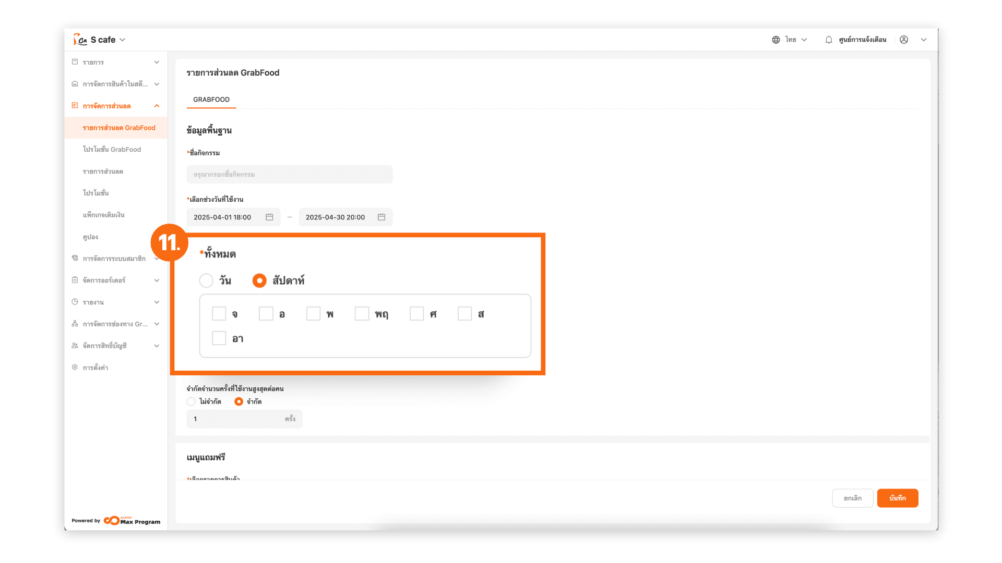Open the user account profile icon
The height and width of the screenshot is (563, 1002).
click(x=904, y=40)
